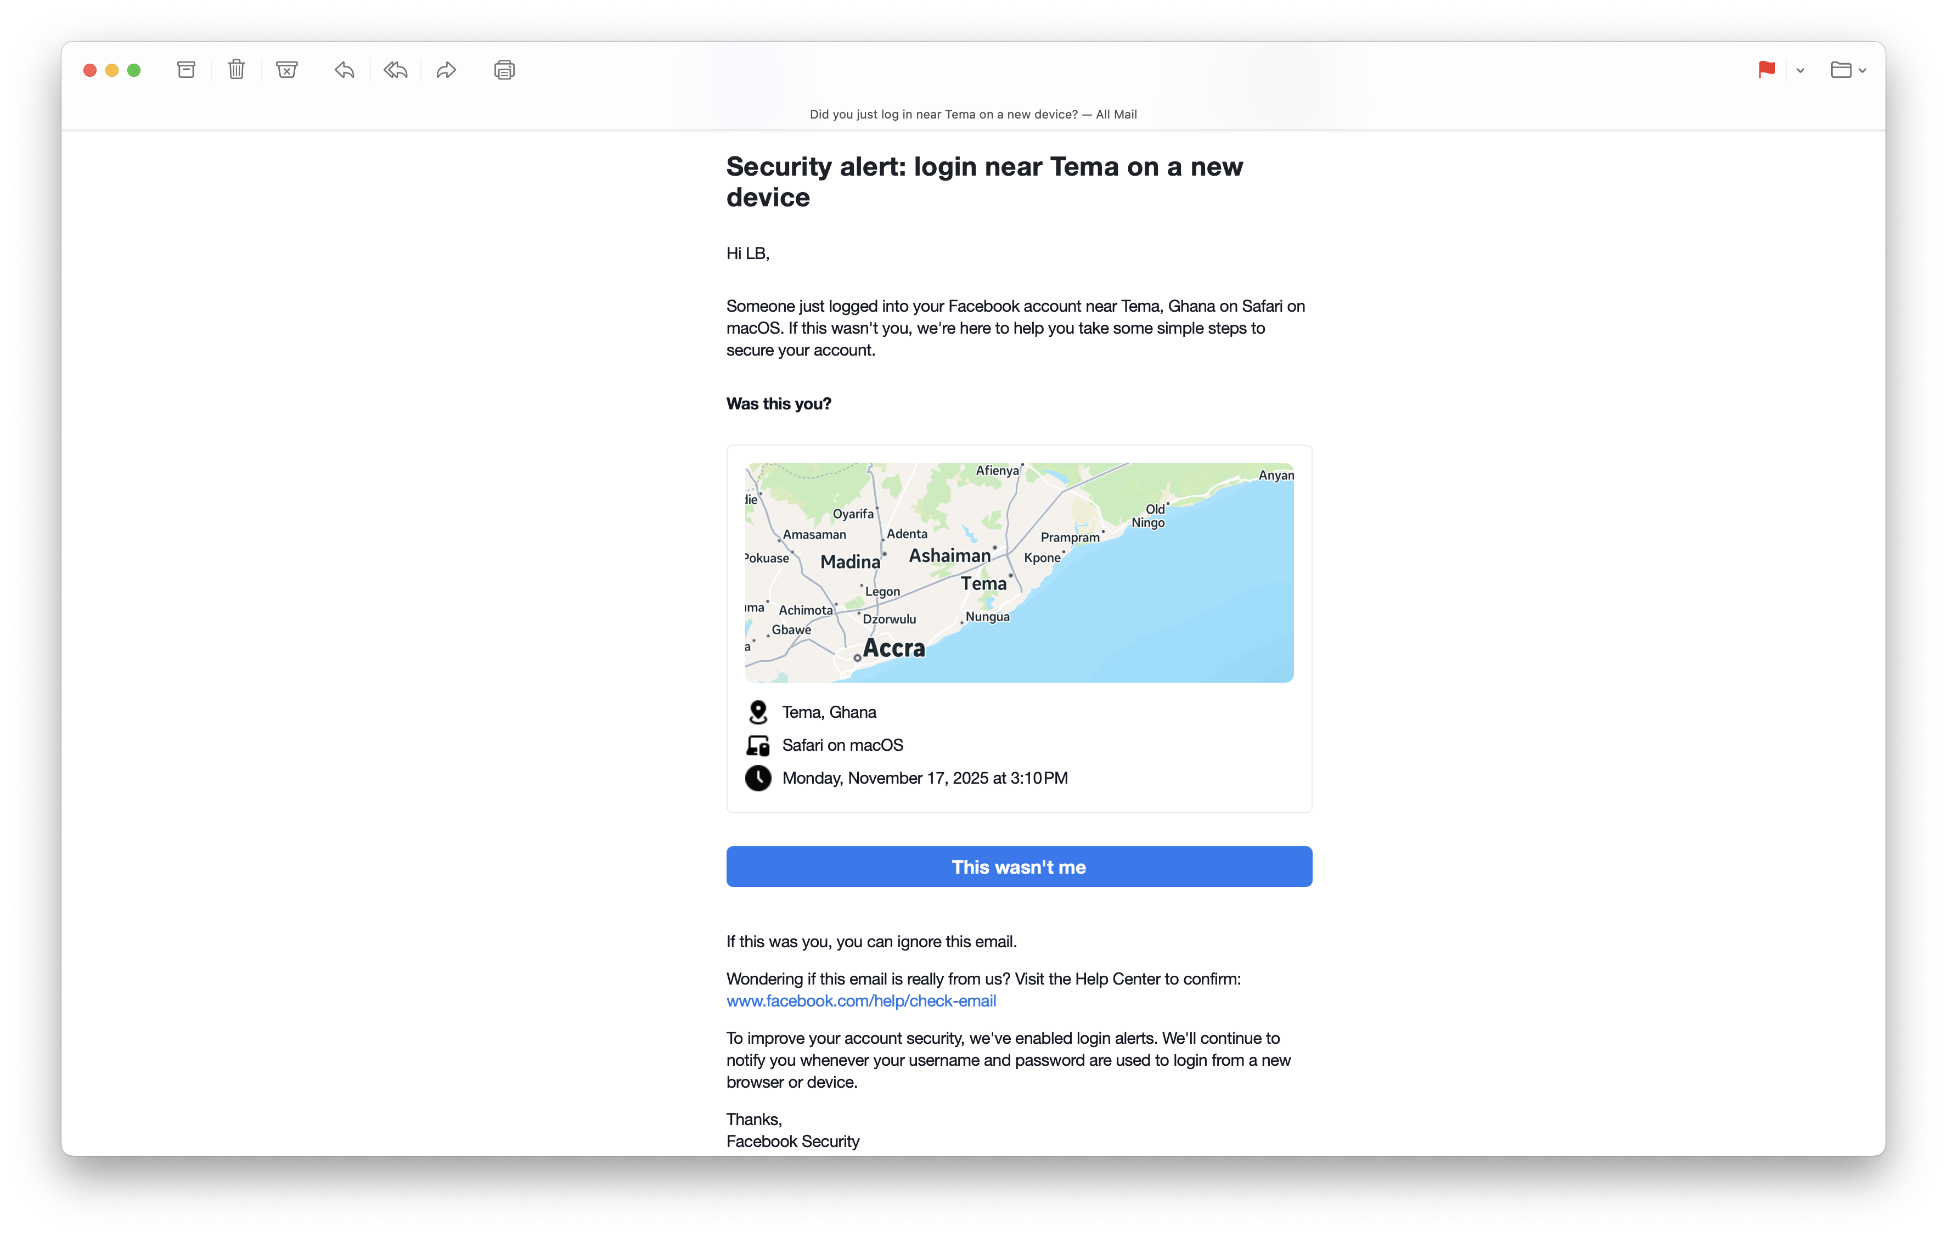Click the location pin icon beside Tema, Ghana
The width and height of the screenshot is (1947, 1237).
[x=758, y=712]
